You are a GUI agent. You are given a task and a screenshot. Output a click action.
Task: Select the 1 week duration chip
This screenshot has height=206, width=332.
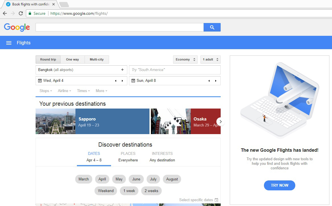[x=129, y=191]
